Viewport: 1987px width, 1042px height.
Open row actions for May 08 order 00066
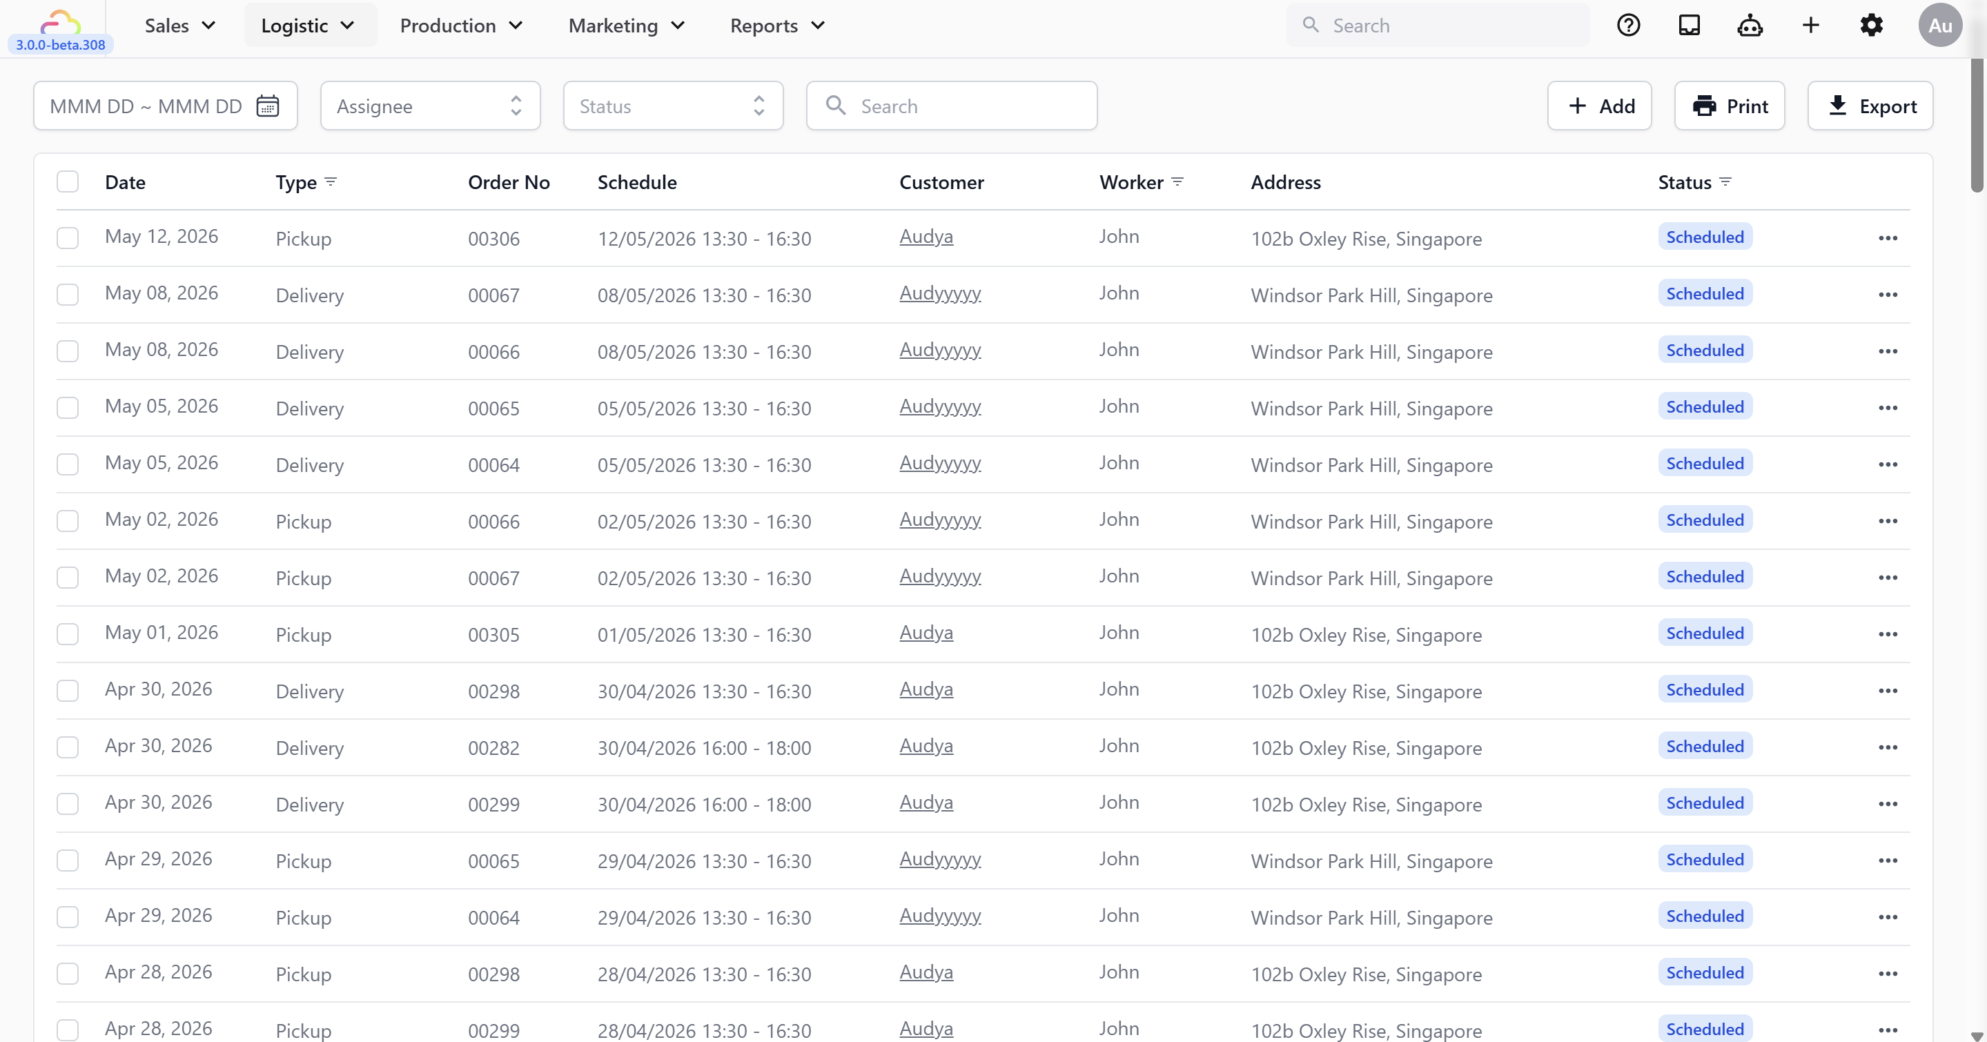point(1888,352)
